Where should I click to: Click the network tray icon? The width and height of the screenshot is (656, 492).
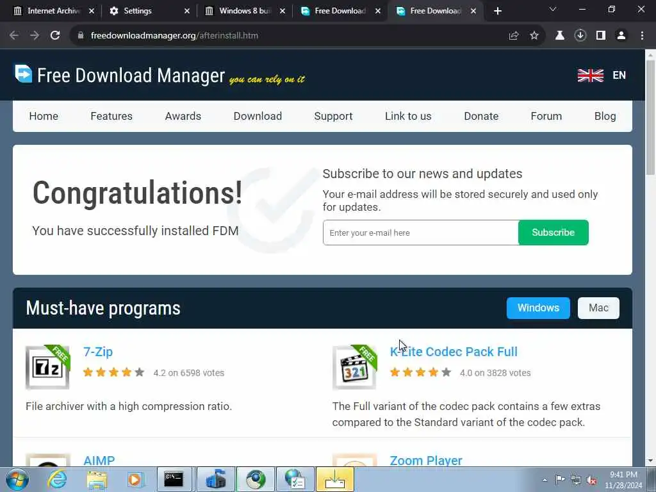576,480
